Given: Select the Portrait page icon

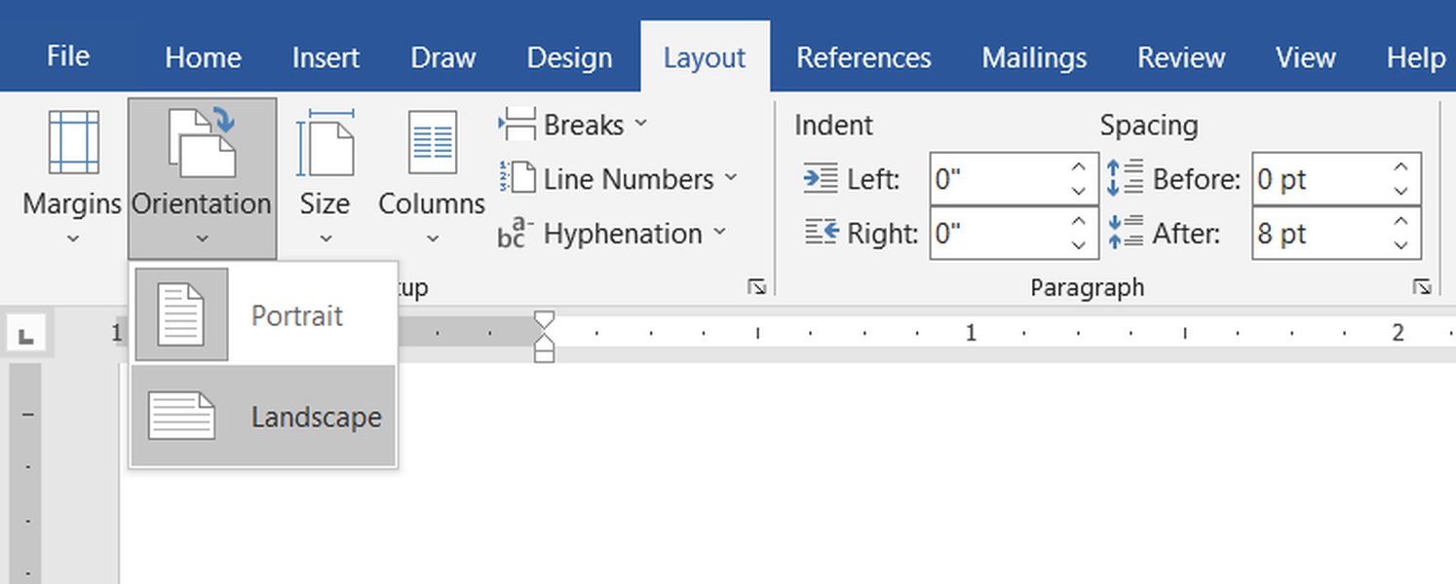Looking at the screenshot, I should [181, 315].
